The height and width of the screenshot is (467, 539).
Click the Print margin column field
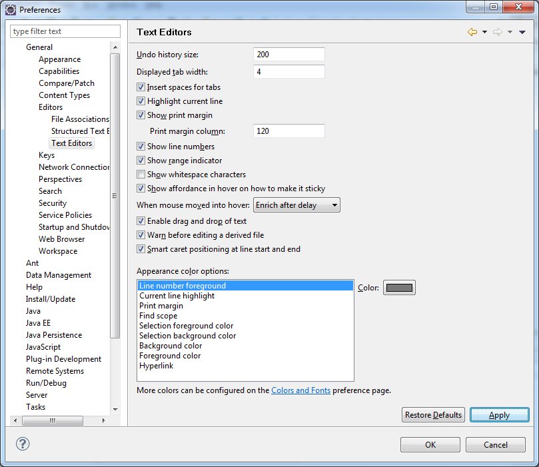pyautogui.click(x=288, y=131)
